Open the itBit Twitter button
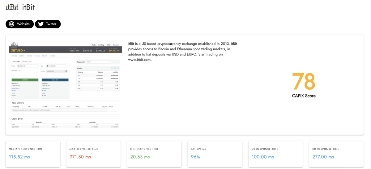Image resolution: width=371 pixels, height=169 pixels. pyautogui.click(x=48, y=24)
